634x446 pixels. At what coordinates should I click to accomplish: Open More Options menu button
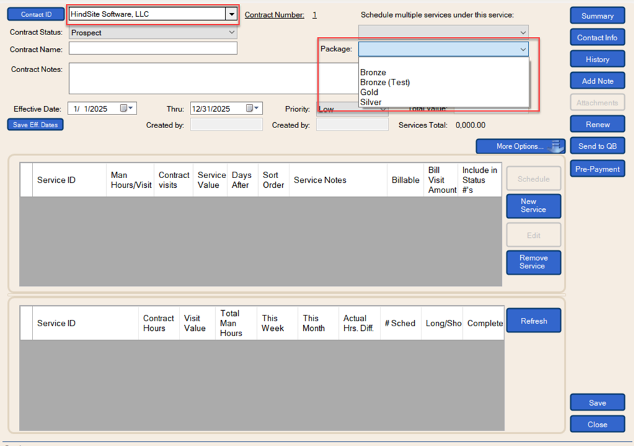click(520, 146)
